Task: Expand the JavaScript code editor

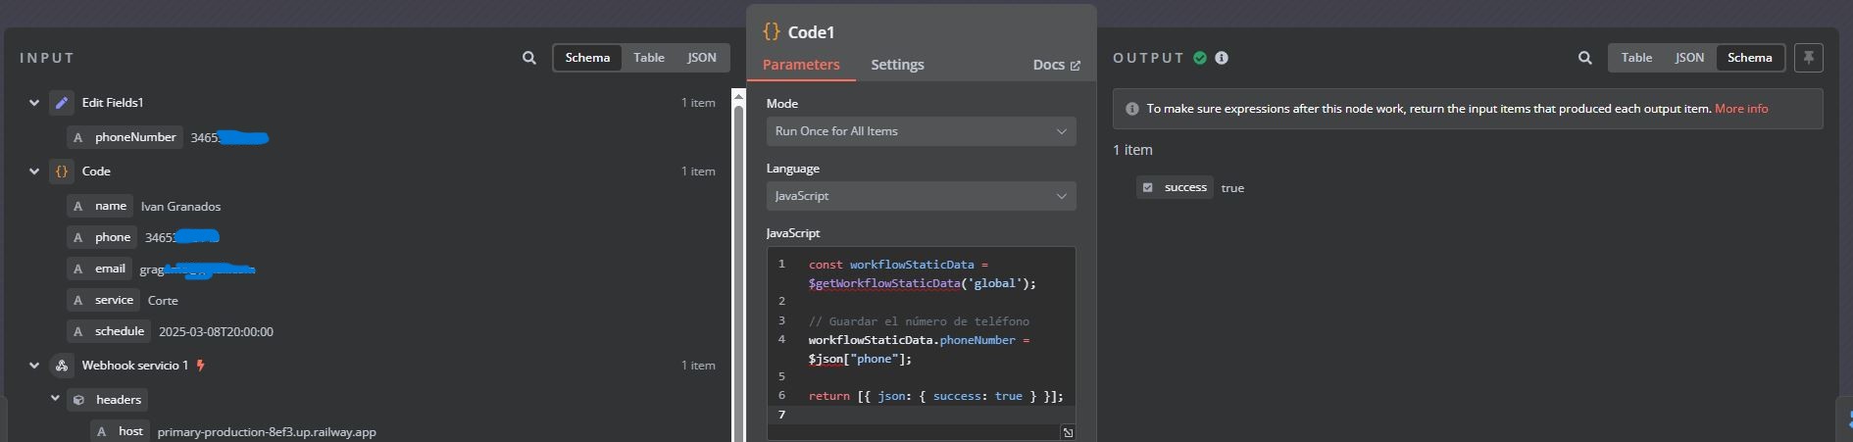Action: [x=1068, y=432]
